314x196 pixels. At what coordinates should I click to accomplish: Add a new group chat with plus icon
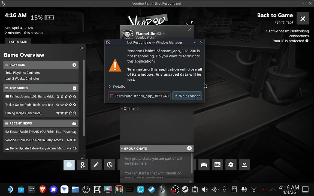(189, 148)
